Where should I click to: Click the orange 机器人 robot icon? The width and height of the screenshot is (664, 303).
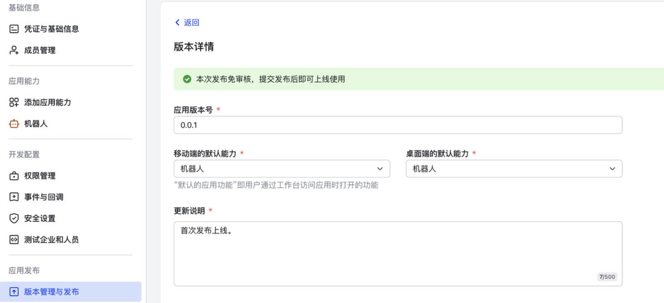pos(14,124)
